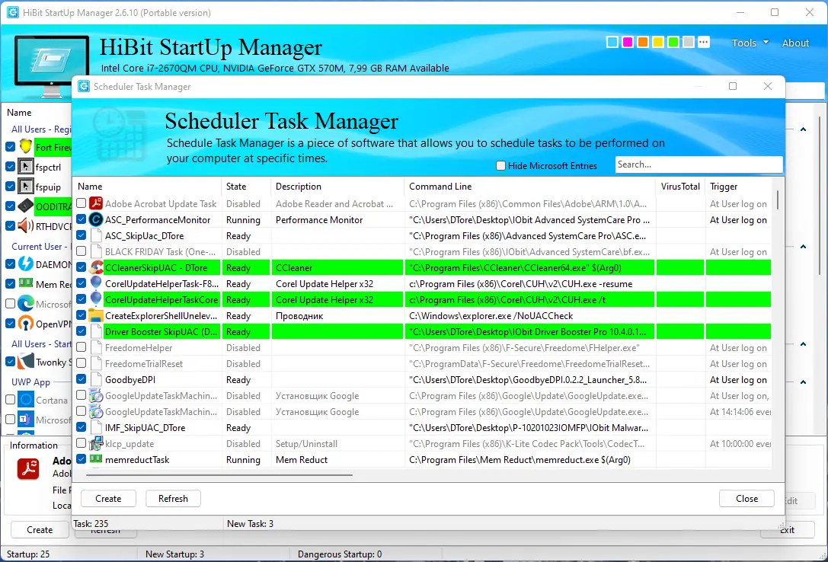Click the ASC_PerformanceMonitor row icon
828x562 pixels.
pyautogui.click(x=95, y=219)
